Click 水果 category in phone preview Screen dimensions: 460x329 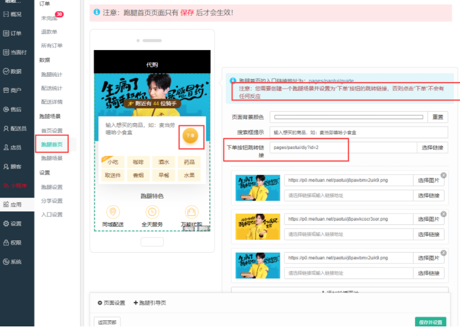189,175
